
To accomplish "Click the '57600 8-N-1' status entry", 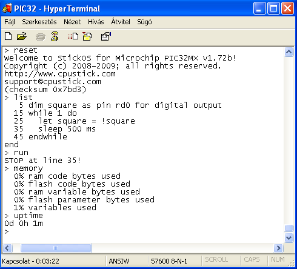I will click(169, 261).
